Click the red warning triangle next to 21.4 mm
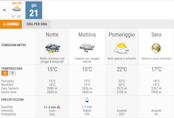The width and height of the screenshot is (174, 118). [59, 107]
